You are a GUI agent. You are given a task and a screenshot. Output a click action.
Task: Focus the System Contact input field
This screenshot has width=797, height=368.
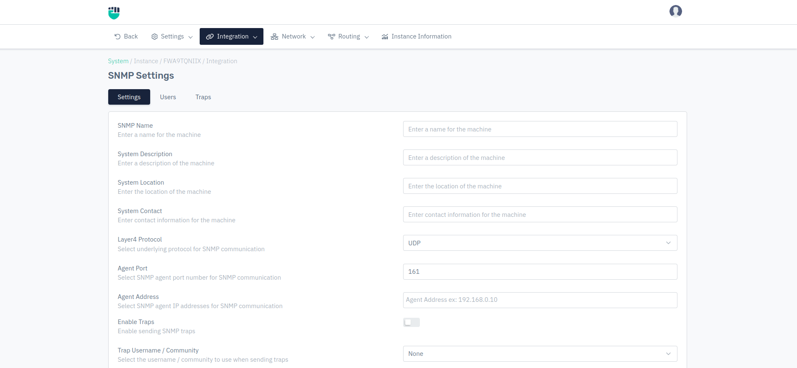540,214
